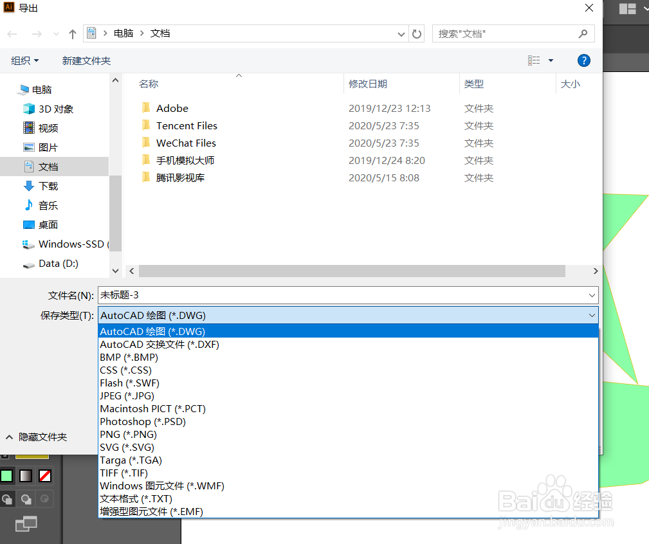The height and width of the screenshot is (544, 649).
Task: Expand the 文件名 dropdown arrow
Action: pos(592,295)
